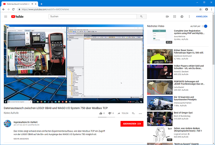This screenshot has height=145, width=215.
Task: Go forward in browser history
Action: point(8,9)
